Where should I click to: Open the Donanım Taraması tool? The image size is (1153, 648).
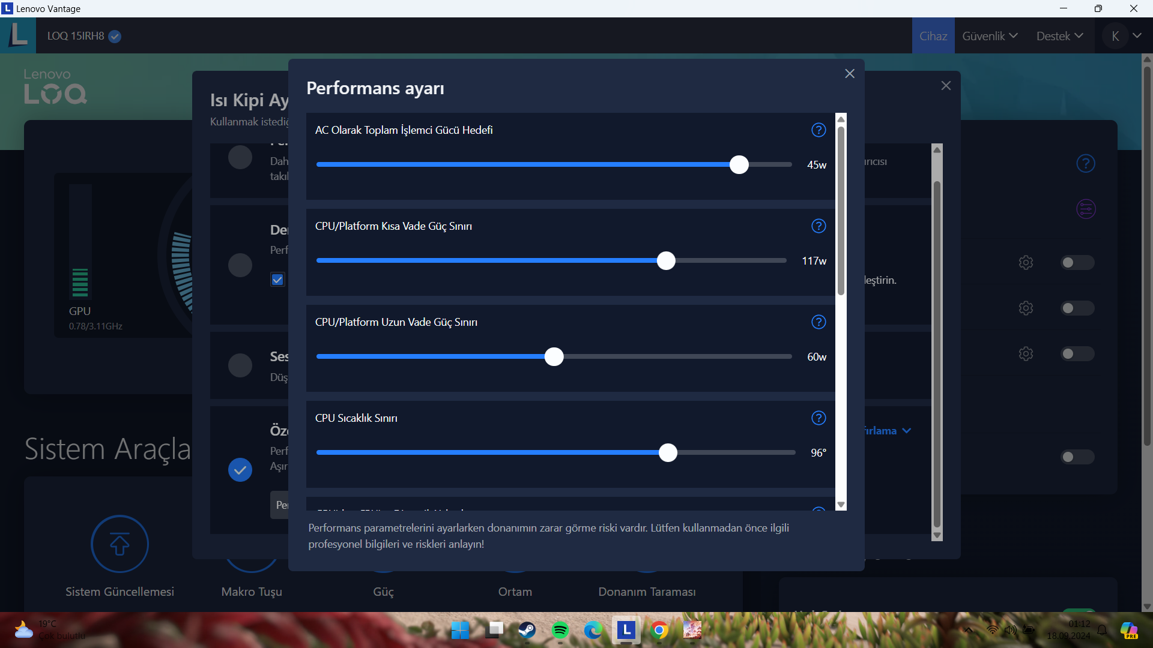click(647, 592)
